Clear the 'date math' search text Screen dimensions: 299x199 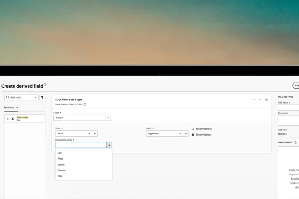click(35, 97)
